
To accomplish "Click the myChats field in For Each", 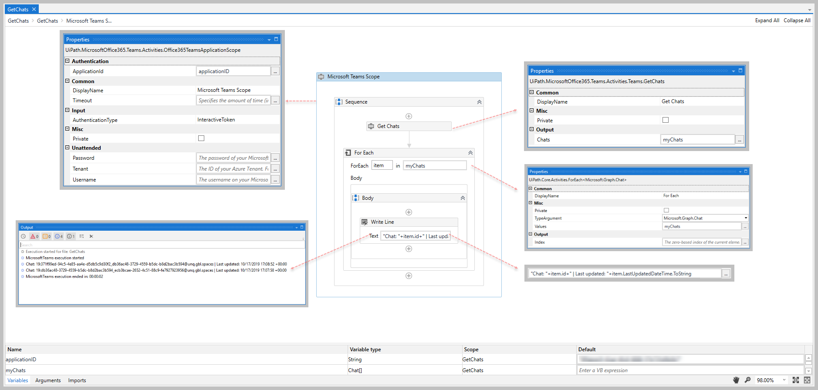I will pyautogui.click(x=435, y=165).
